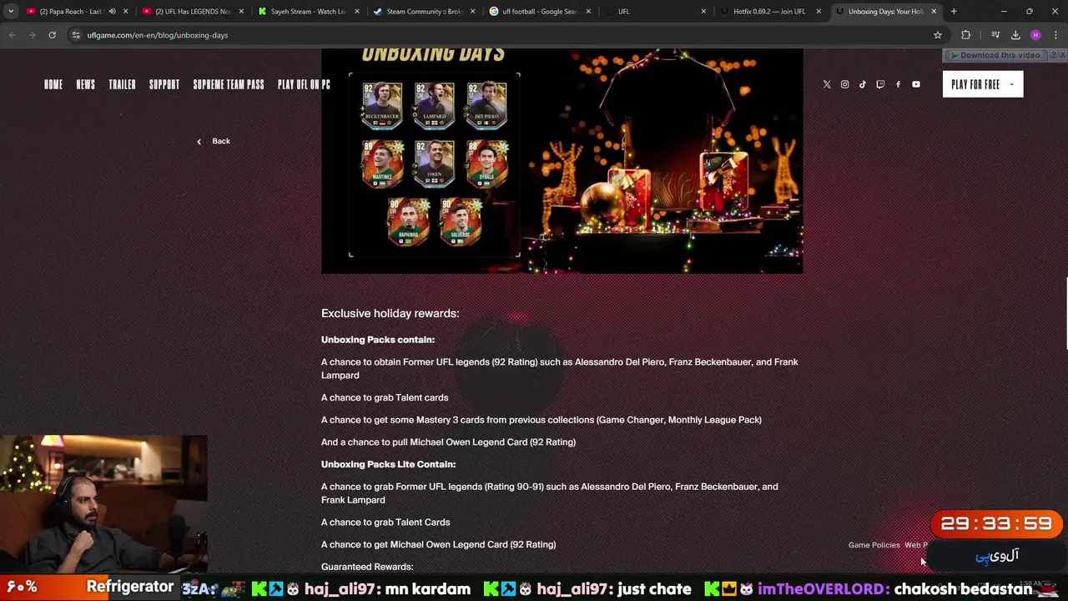Open UFL's Twitch social icon
This screenshot has width=1068, height=601.
click(x=880, y=84)
